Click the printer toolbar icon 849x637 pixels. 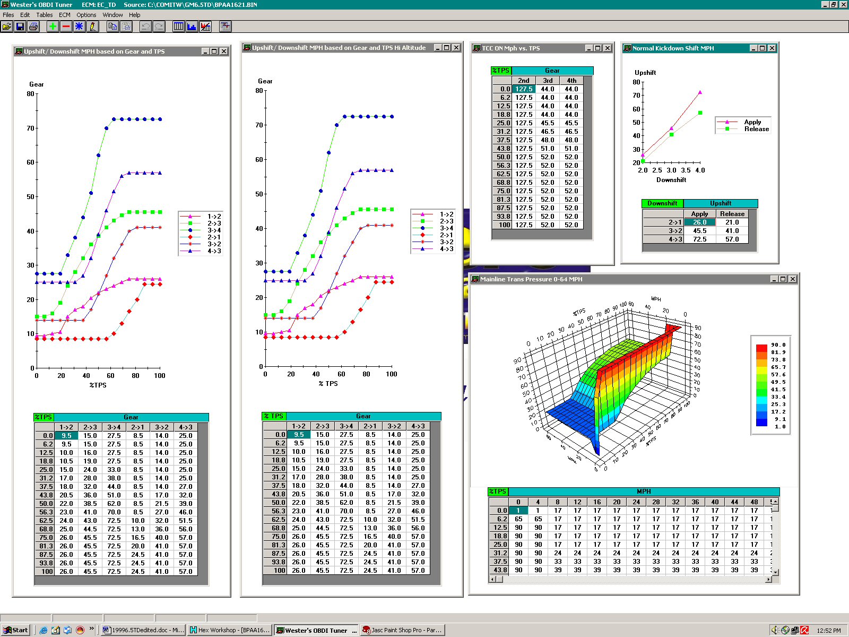point(33,27)
